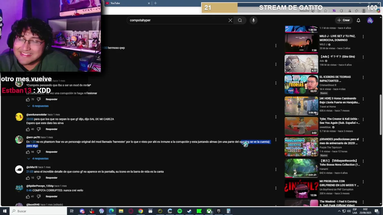This screenshot has height=215, width=383.
Task: Open options for @annlunarestelar's comment
Action: (276, 117)
